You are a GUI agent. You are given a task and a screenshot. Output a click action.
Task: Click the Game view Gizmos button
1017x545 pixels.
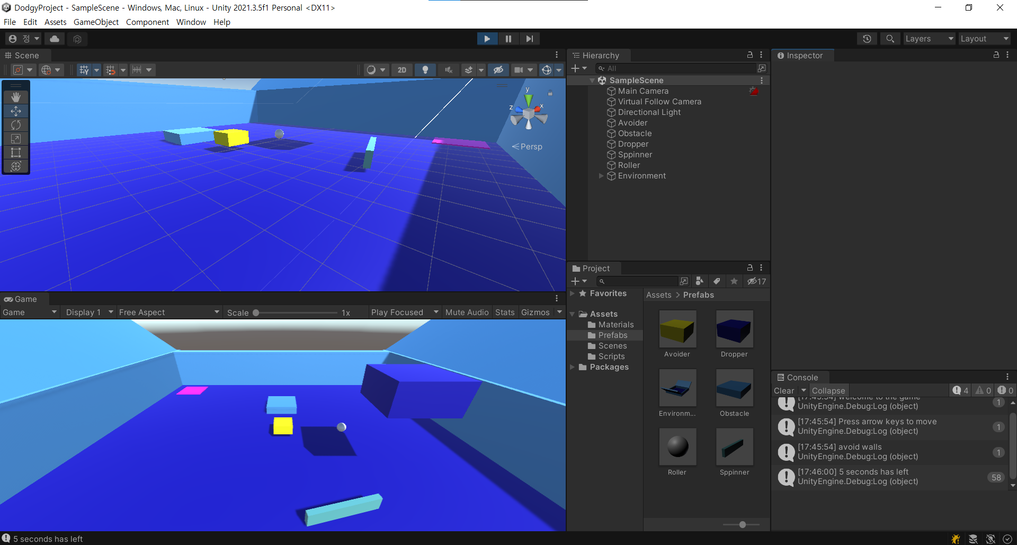(536, 312)
